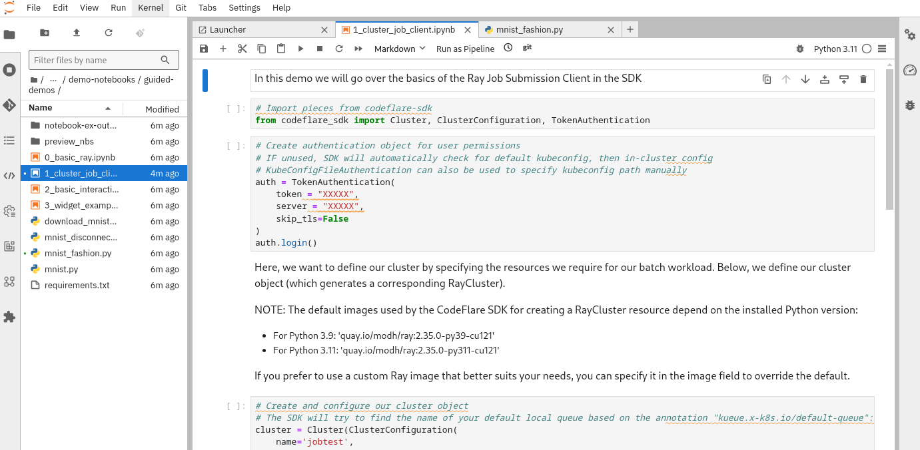Open requirements.txt in the file browser
This screenshot has height=450, width=920.
[x=77, y=285]
